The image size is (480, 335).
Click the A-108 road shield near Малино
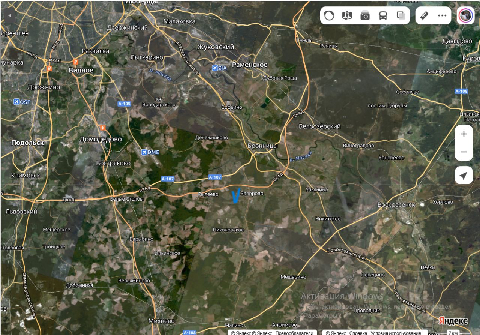coord(190,332)
